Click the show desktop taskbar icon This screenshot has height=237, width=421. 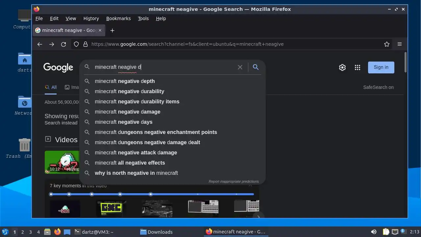coord(67,232)
